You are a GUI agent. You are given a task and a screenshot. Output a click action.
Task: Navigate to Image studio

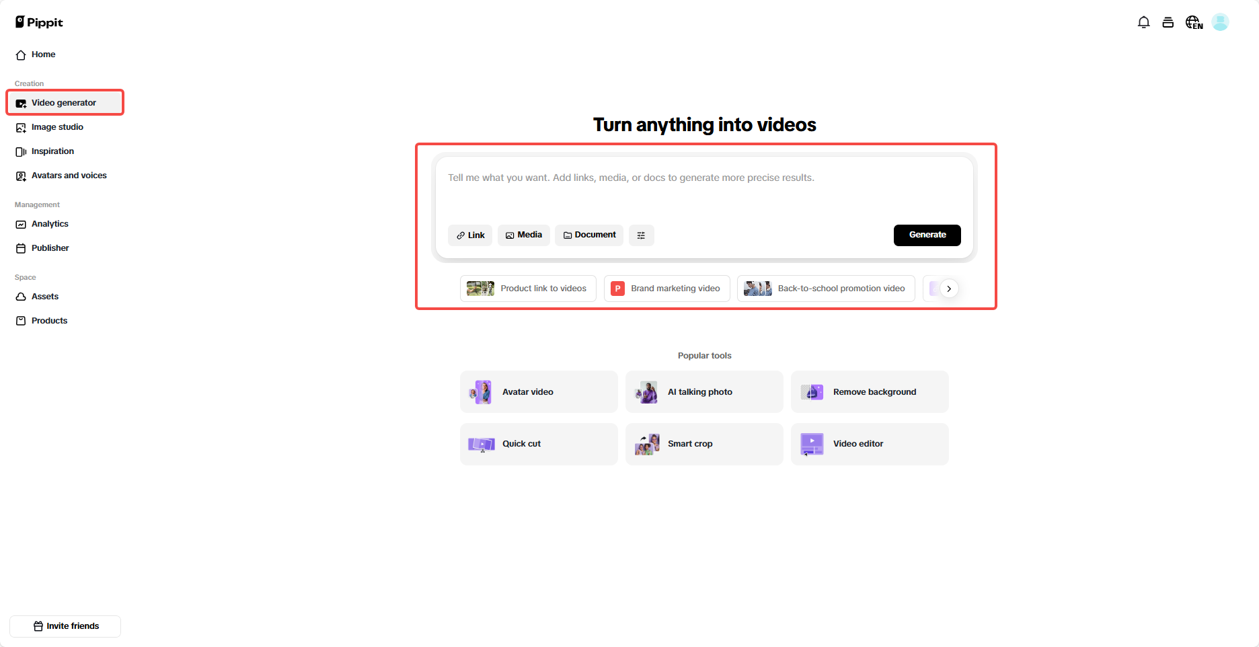click(x=57, y=127)
